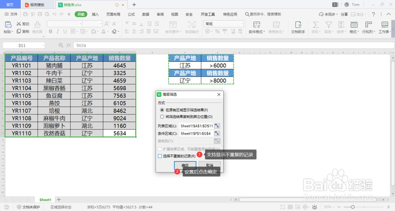Close the 高级筛选 dialog

219,94
